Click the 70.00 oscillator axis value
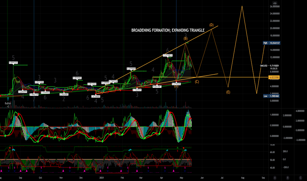 coord(272,145)
